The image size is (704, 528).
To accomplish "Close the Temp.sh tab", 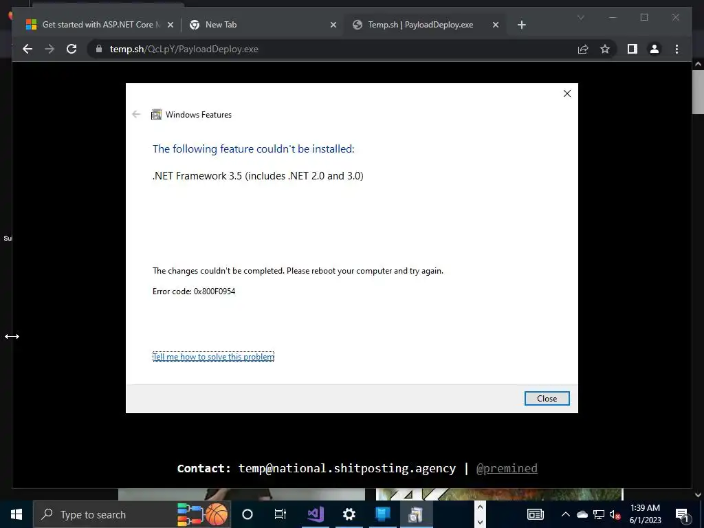I will [496, 25].
